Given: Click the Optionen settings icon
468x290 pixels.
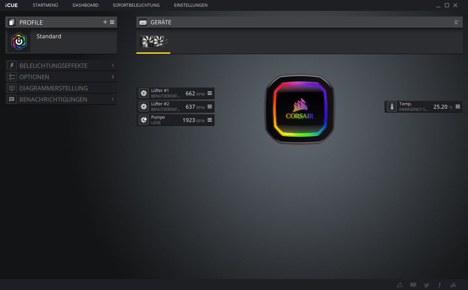Looking at the screenshot, I should click(x=12, y=77).
